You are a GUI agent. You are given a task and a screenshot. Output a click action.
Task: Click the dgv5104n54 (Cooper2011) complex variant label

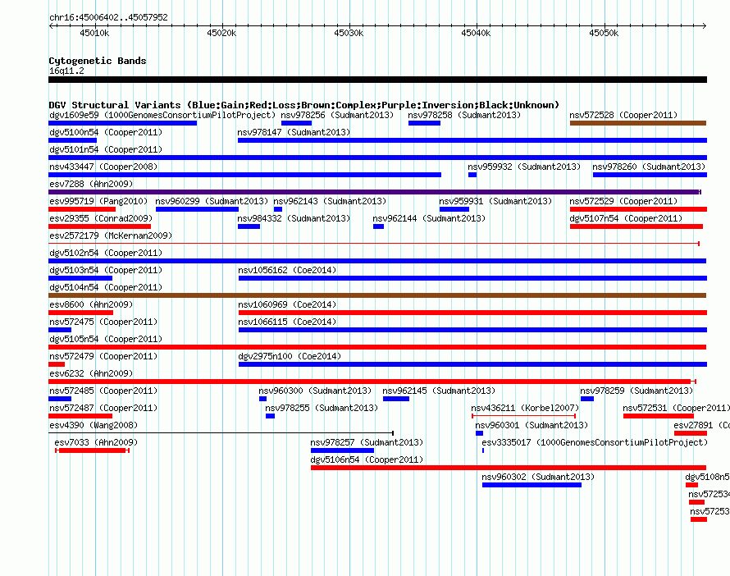click(106, 287)
